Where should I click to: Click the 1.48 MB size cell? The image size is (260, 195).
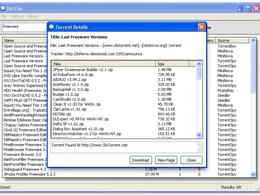tap(164, 70)
